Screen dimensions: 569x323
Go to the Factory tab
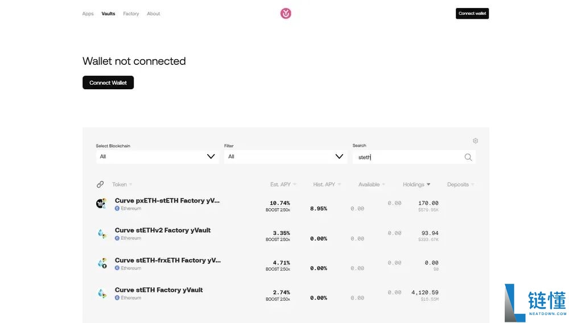click(x=131, y=14)
